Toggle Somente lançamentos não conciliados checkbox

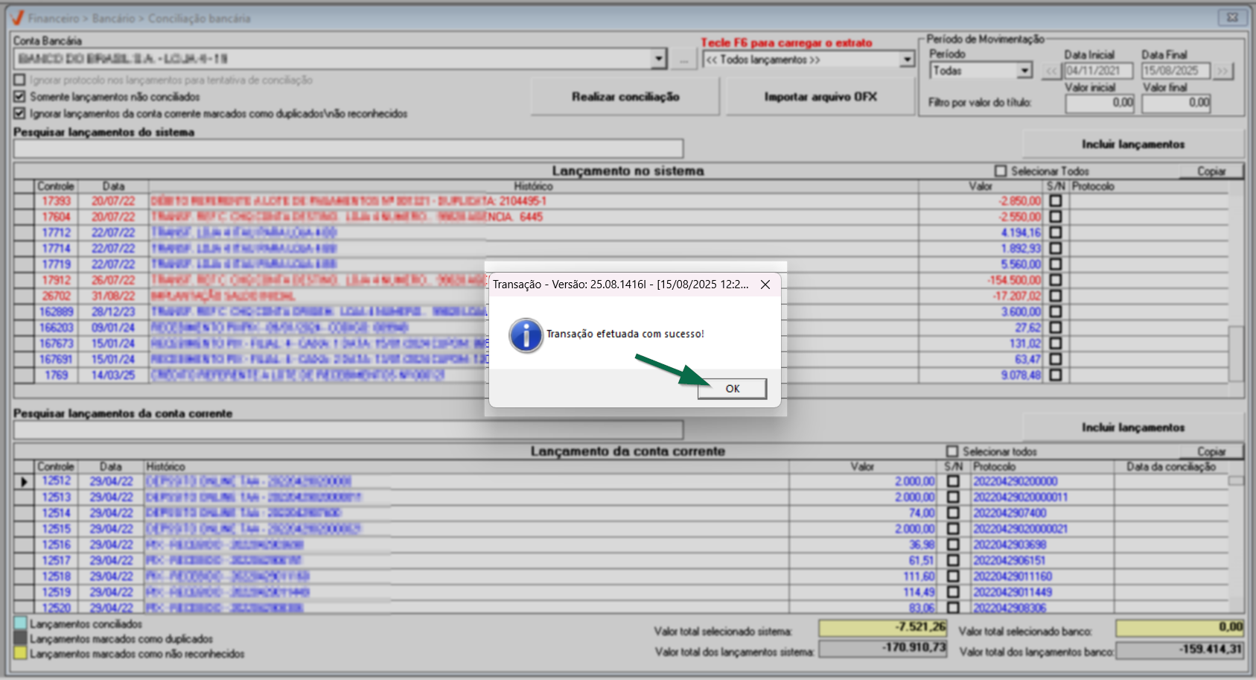pyautogui.click(x=20, y=96)
